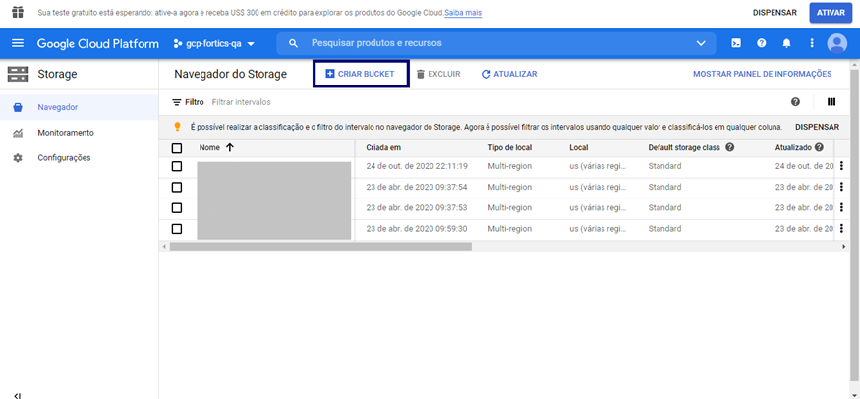Open more actions for 24 de out. bucket
860x399 pixels.
click(841, 166)
